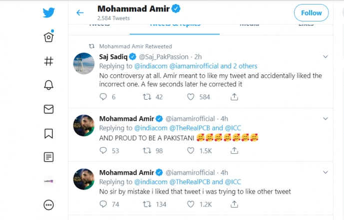This screenshot has width=344, height=220.
Task: Expand options caret on Saj Sadiq tweet
Action: [x=325, y=57]
